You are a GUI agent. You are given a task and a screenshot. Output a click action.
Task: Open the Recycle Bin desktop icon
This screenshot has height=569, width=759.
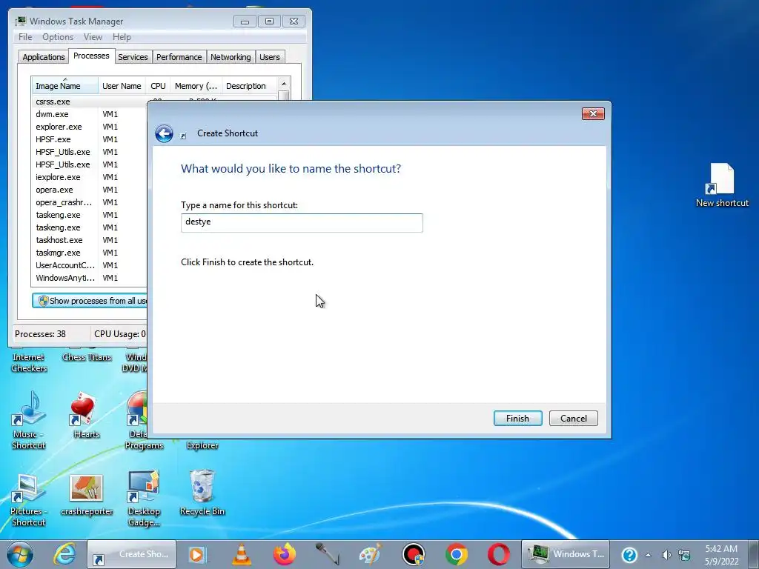(202, 493)
